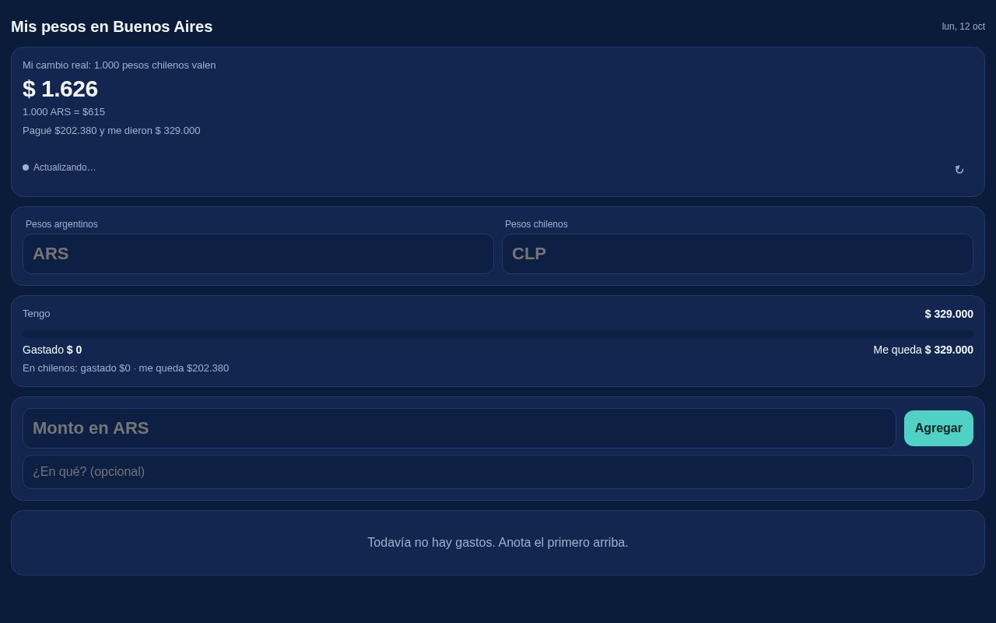Click the Pesos argentinos label
The height and width of the screenshot is (623, 996).
click(61, 224)
